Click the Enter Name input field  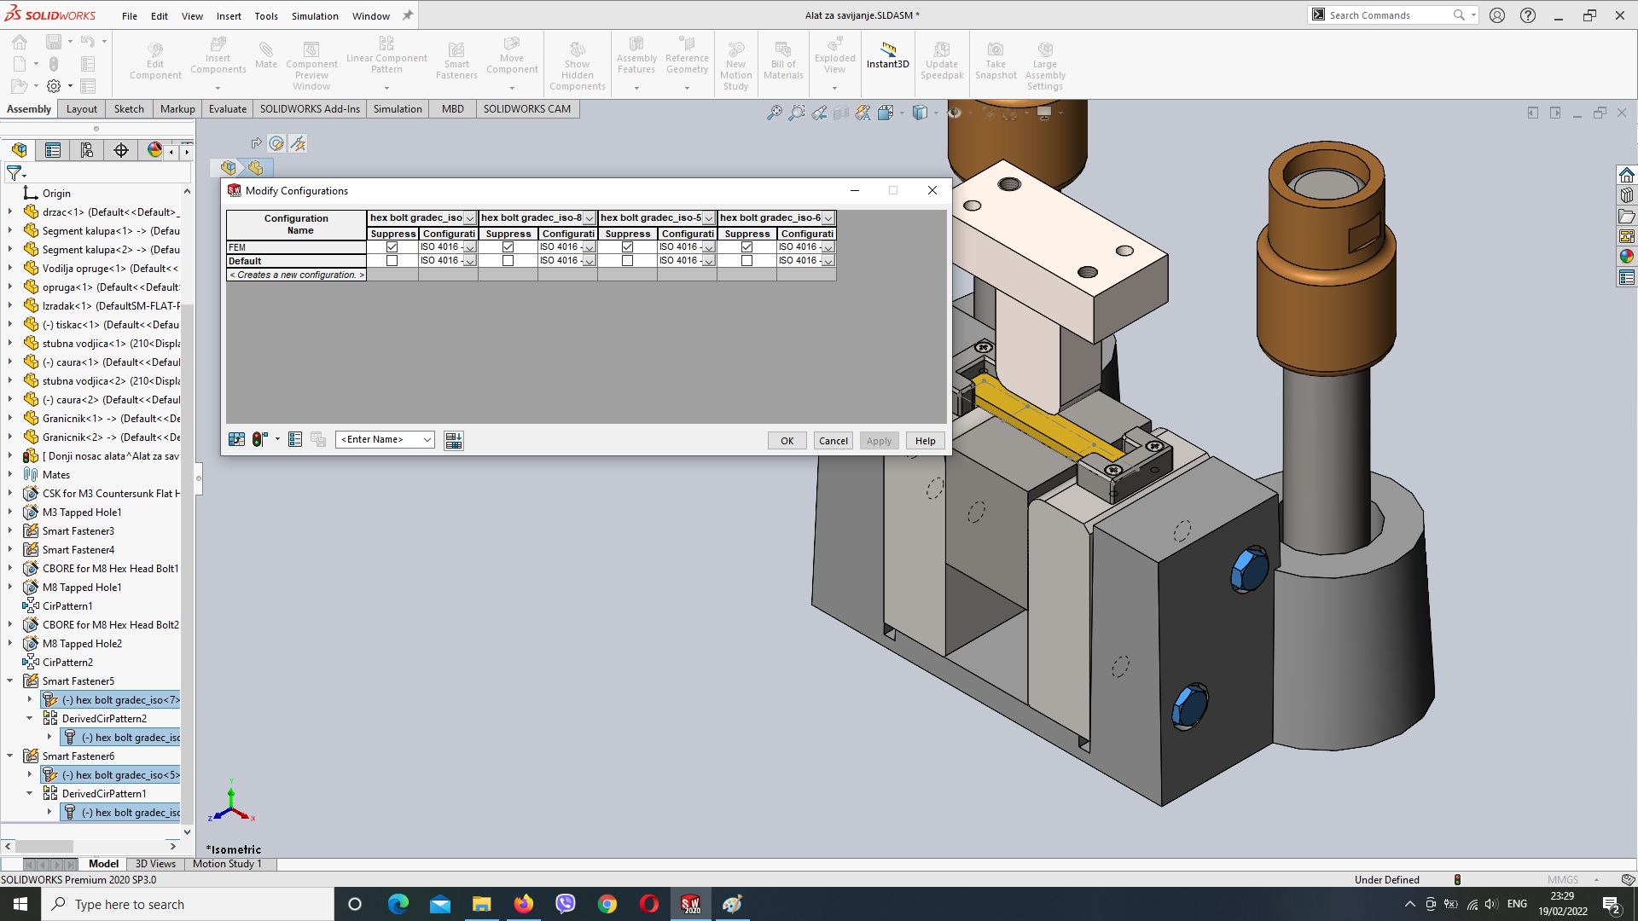(382, 438)
